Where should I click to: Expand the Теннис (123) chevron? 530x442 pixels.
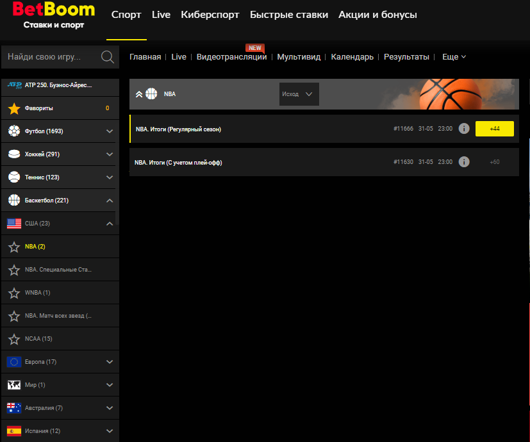pyautogui.click(x=110, y=177)
